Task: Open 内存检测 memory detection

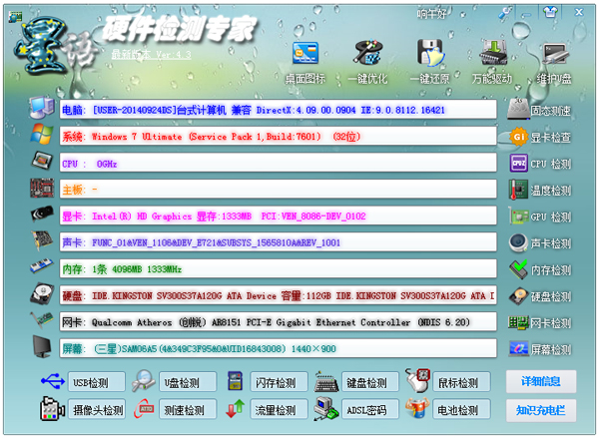Action: tap(540, 270)
